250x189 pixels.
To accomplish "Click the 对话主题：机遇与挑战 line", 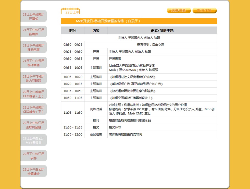I will click(148, 105).
